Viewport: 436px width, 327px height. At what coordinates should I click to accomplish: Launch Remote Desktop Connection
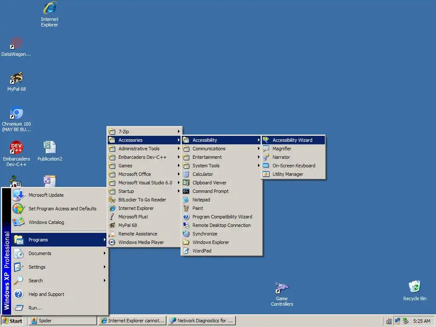pyautogui.click(x=221, y=225)
